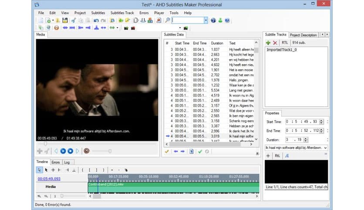364x210 pixels.
Task: Click the Redo arrow icon
Action: 103,20
